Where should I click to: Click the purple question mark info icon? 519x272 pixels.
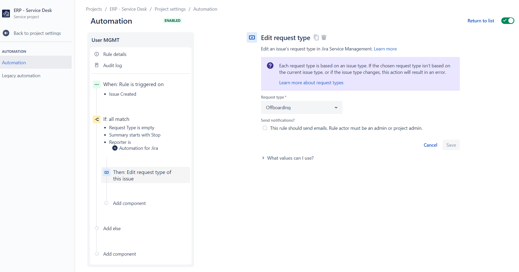click(x=270, y=66)
